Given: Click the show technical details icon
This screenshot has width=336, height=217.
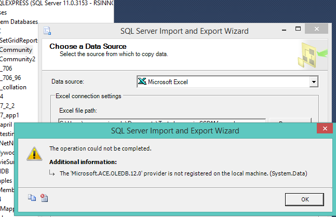Looking at the screenshot, I should 44,197.
